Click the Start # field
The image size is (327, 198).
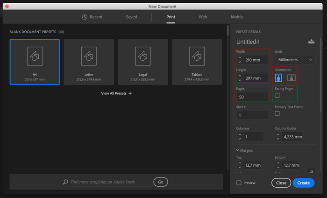pos(252,115)
